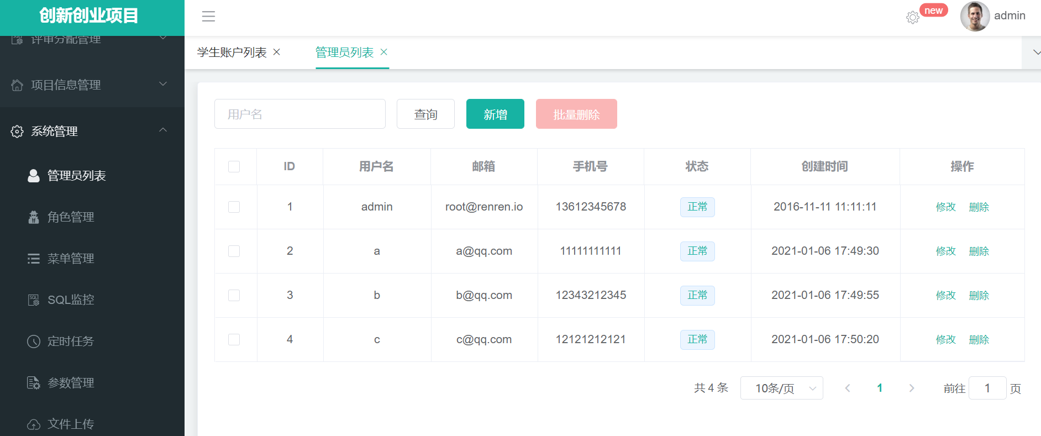Click the 创建时间 column header

coord(825,166)
